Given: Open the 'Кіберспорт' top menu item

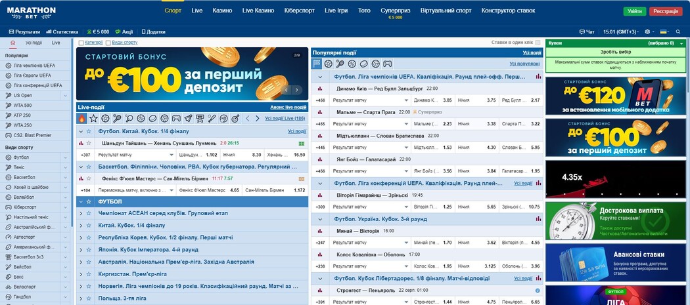Looking at the screenshot, I should point(299,11).
